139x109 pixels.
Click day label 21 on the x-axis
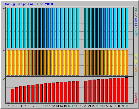click(x=90, y=106)
